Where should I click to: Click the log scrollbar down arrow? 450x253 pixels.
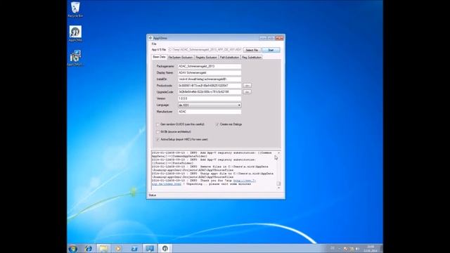click(x=278, y=188)
